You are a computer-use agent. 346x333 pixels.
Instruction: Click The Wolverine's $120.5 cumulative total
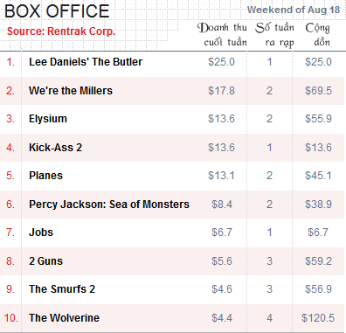coord(318,318)
